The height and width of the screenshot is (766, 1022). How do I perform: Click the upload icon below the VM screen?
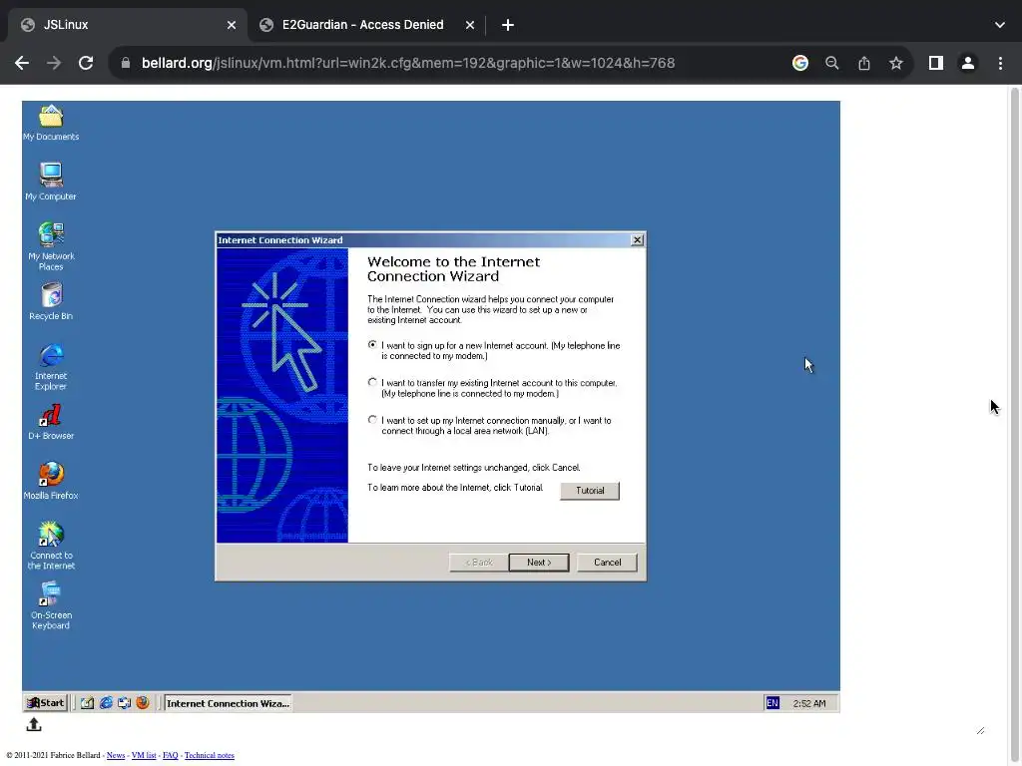click(34, 724)
